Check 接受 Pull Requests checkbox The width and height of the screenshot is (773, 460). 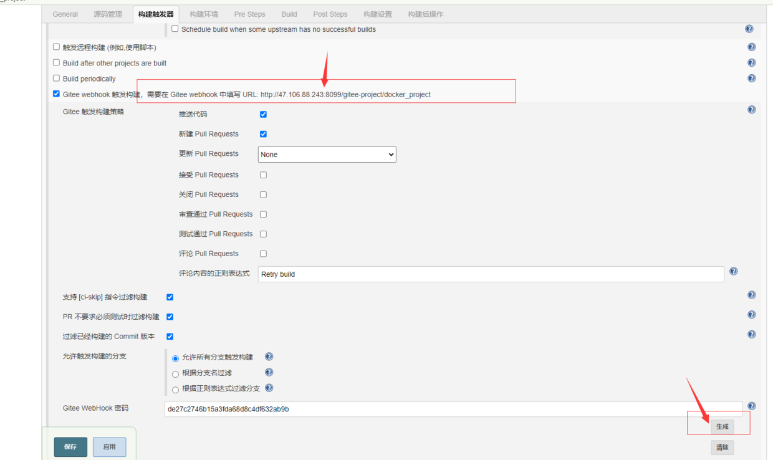click(x=263, y=175)
